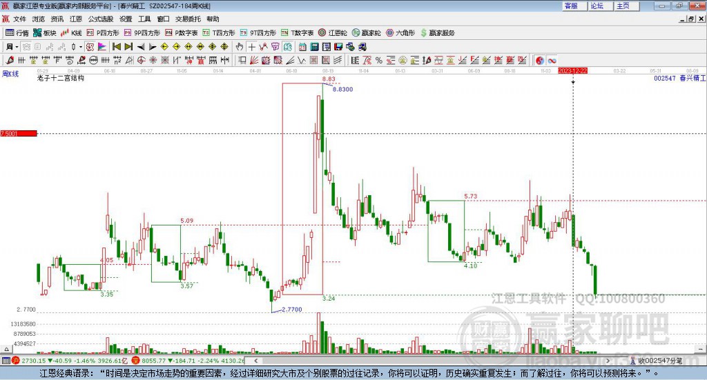This screenshot has height=380, width=707.
Task: Select the Gann fan rays tool
Action: click(254, 60)
